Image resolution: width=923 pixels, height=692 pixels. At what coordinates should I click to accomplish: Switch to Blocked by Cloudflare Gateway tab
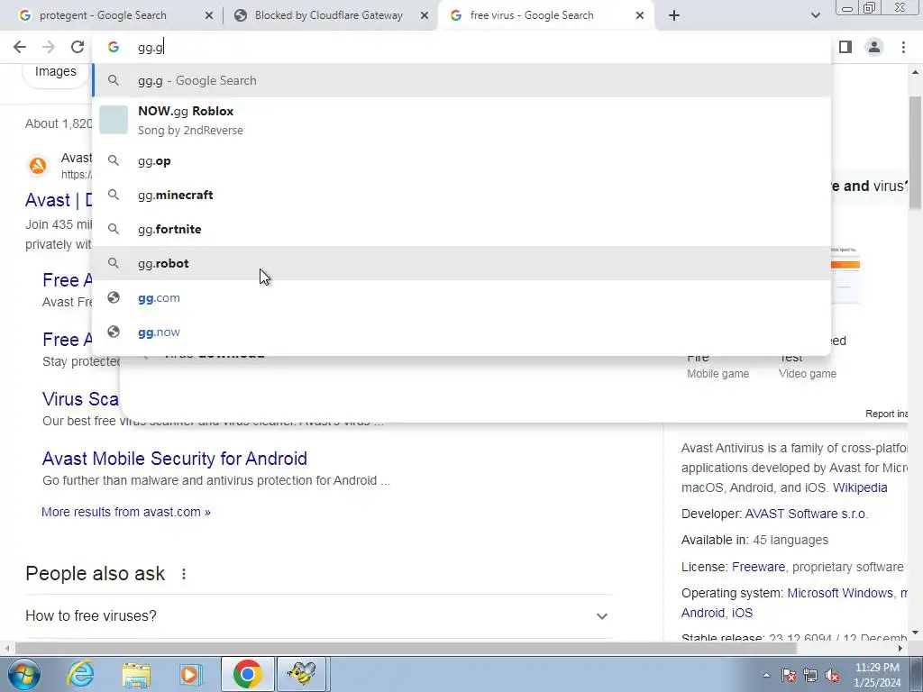328,15
